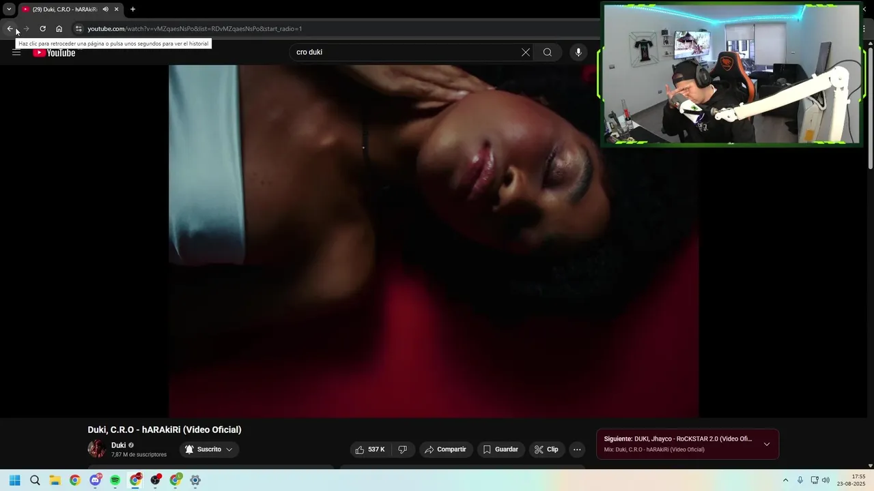Viewport: 874px width, 491px height.
Task: Click the video player area
Action: pyautogui.click(x=434, y=241)
